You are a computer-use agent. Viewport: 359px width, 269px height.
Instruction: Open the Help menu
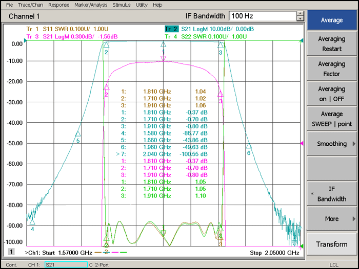click(x=157, y=5)
